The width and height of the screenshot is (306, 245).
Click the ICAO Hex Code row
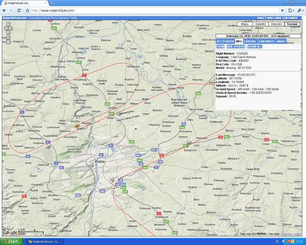coord(232,61)
